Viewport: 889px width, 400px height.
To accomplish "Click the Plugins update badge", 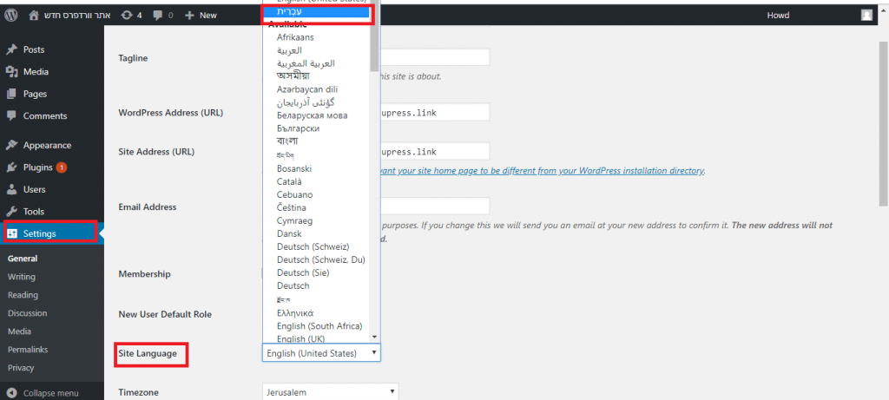I will [62, 167].
